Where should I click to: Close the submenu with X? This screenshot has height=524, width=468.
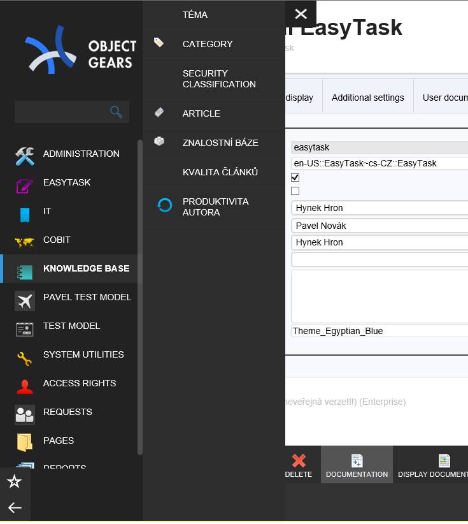coord(301,13)
